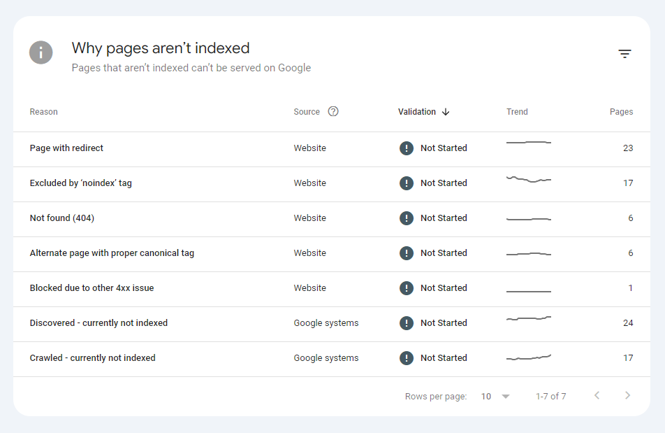Open the filter icon in the top right corner
Viewport: 665px width, 433px height.
(x=624, y=53)
